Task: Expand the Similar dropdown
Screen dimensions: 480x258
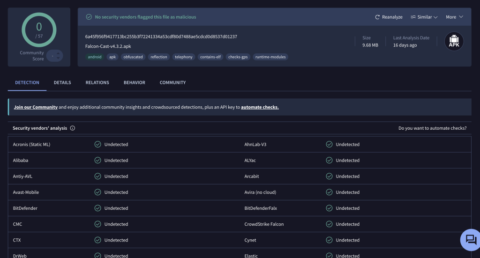Action: [424, 17]
